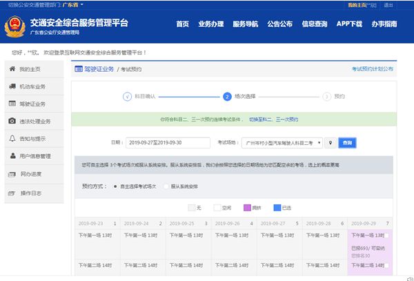
Task: Click the date range input field
Action: click(x=168, y=143)
